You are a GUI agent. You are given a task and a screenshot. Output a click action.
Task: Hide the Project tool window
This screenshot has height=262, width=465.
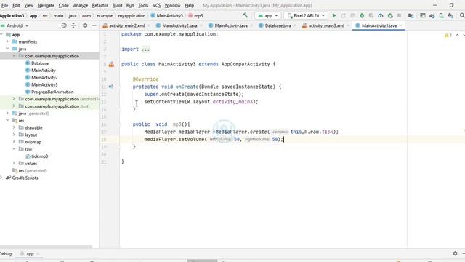[94, 25]
